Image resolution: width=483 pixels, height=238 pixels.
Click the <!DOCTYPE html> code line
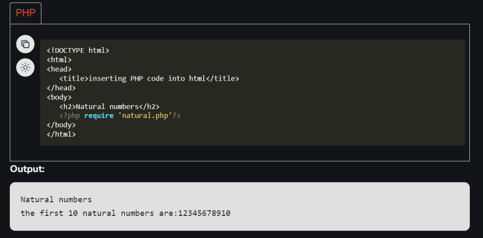click(78, 50)
